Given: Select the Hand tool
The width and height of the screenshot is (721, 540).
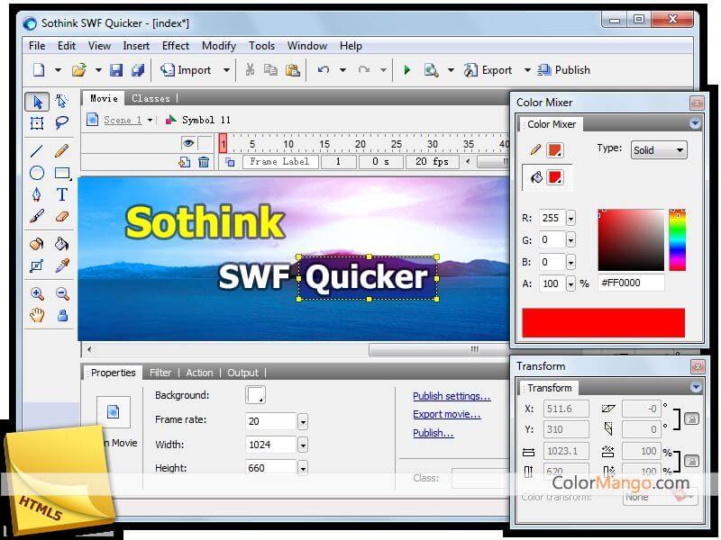Looking at the screenshot, I should [x=37, y=315].
